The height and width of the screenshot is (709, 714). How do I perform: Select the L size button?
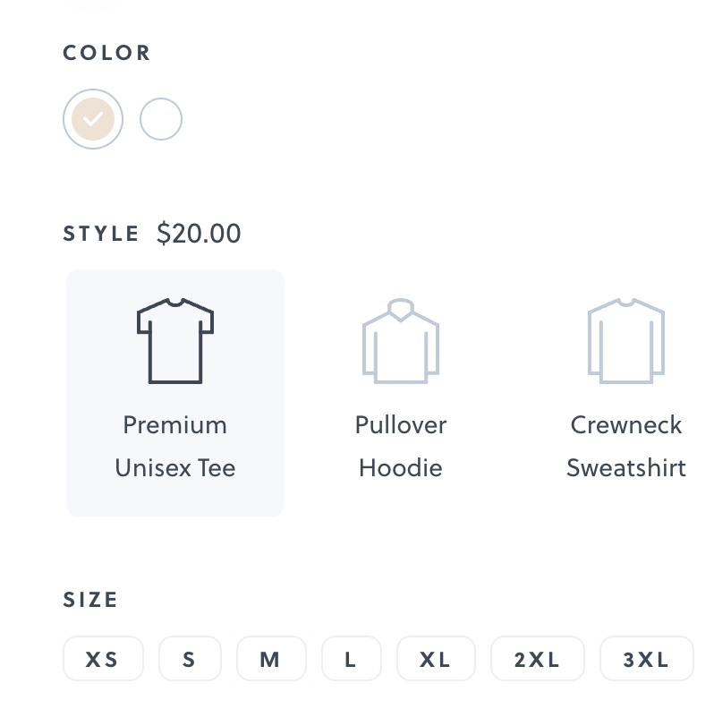(352, 660)
